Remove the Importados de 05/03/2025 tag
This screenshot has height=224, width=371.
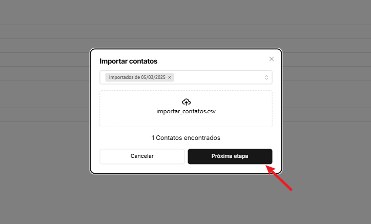(x=170, y=77)
